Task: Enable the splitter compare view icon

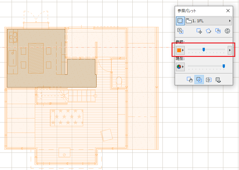Action: click(x=209, y=80)
